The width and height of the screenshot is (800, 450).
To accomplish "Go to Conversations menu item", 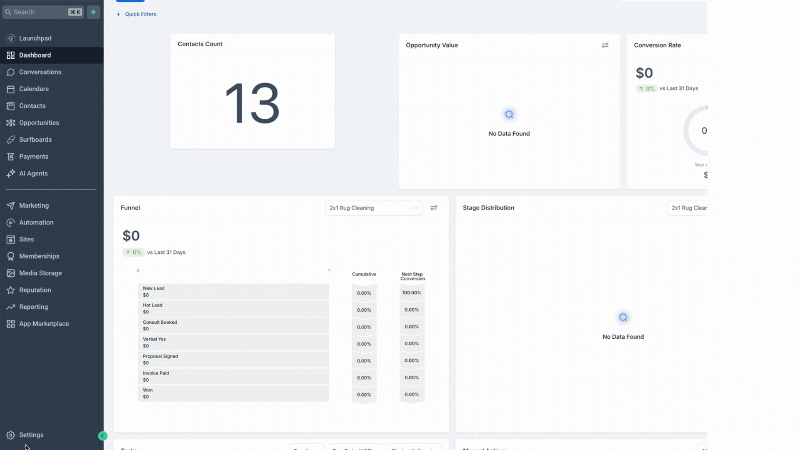I will pyautogui.click(x=40, y=72).
